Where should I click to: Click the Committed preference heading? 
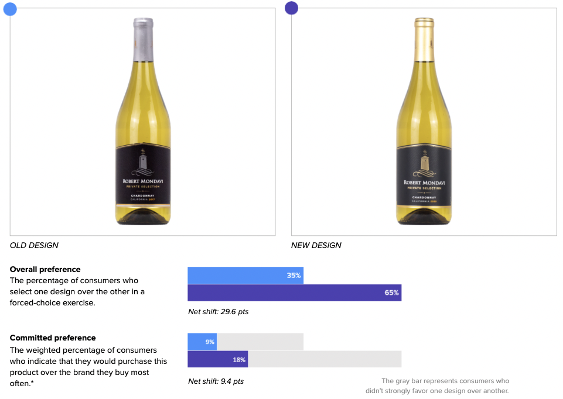click(53, 338)
